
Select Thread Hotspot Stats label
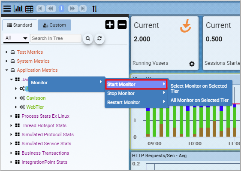point(44,125)
